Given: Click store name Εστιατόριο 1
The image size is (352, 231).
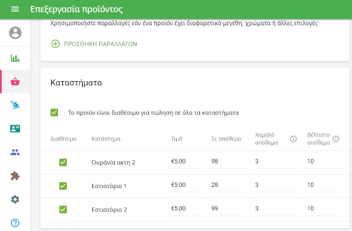Looking at the screenshot, I should [x=109, y=186].
